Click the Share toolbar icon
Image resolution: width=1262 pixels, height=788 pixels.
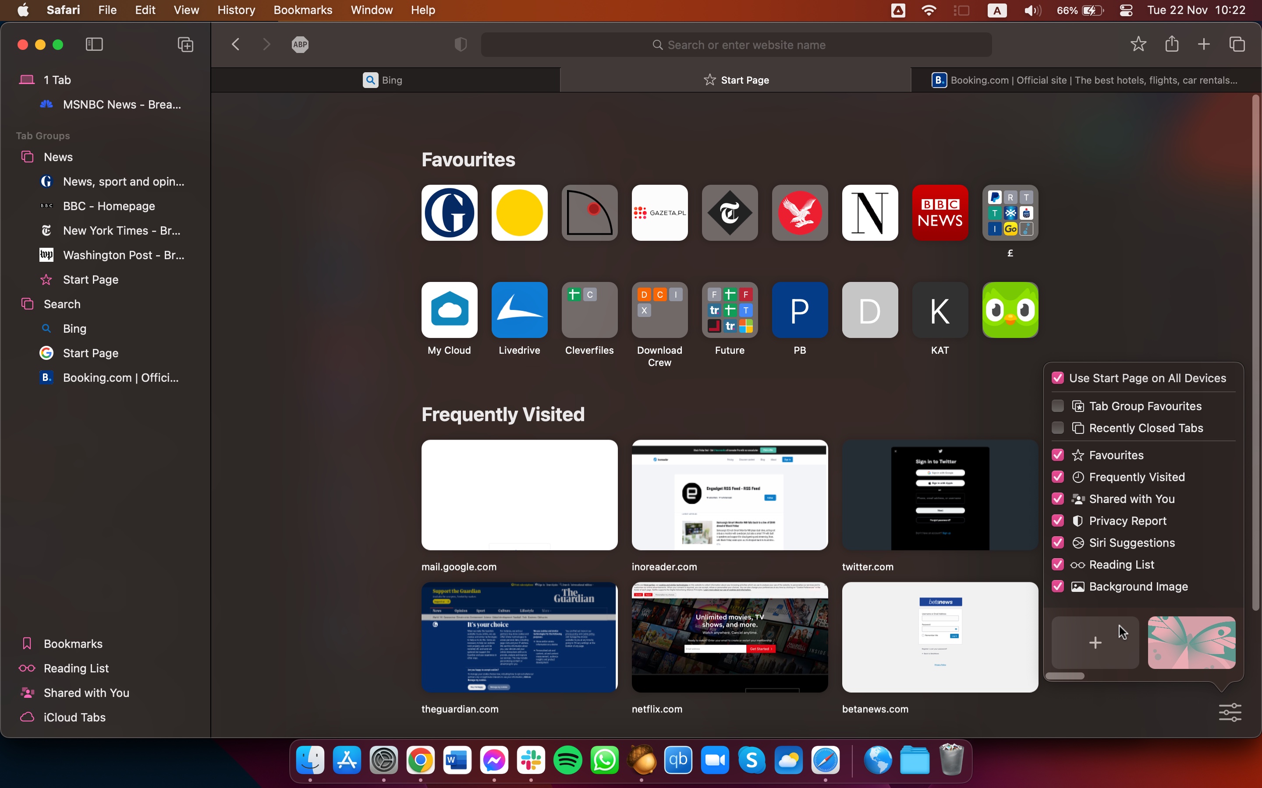coord(1172,44)
